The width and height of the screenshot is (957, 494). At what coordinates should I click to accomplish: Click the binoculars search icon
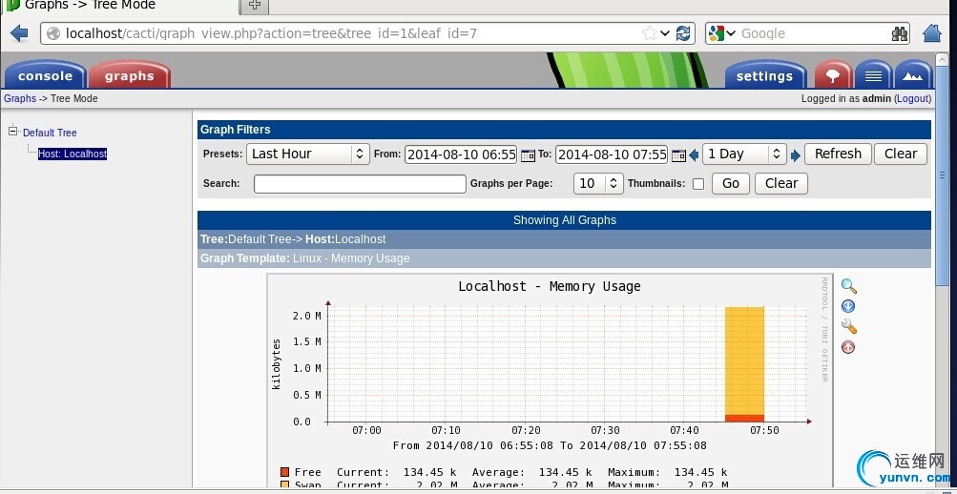tap(900, 33)
